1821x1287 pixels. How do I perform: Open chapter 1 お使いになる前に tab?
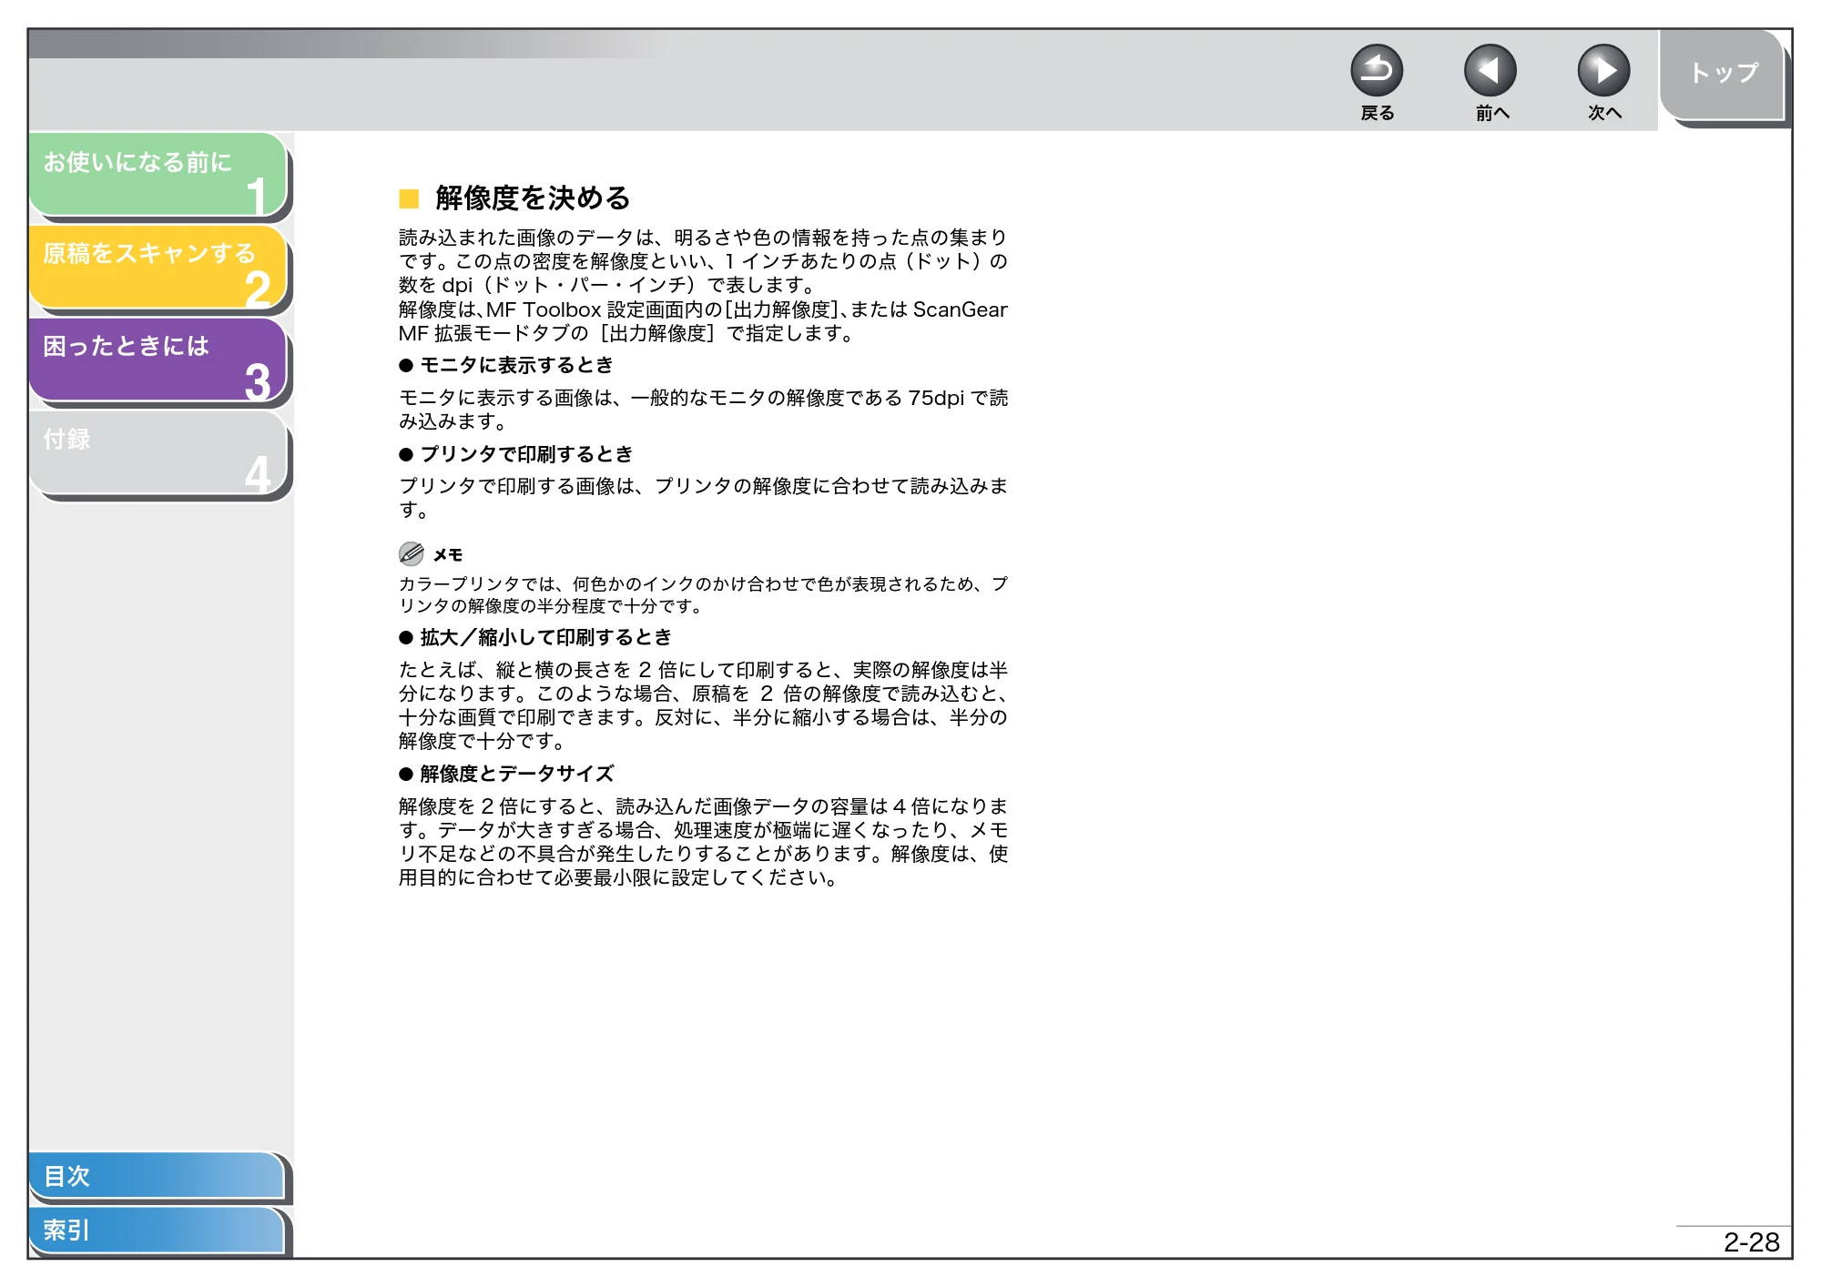pos(158,175)
